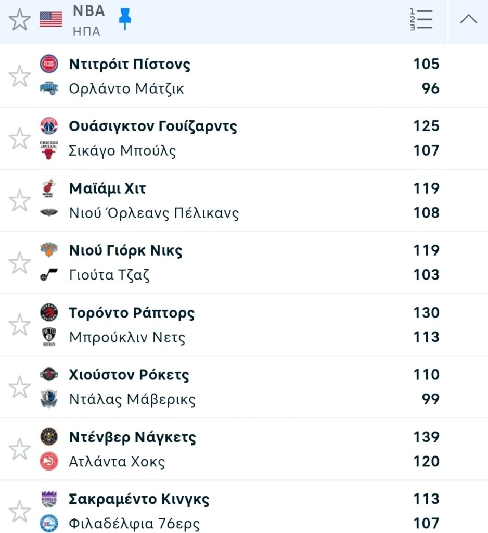Collapse the NBA league section
This screenshot has width=488, height=533.
[468, 20]
